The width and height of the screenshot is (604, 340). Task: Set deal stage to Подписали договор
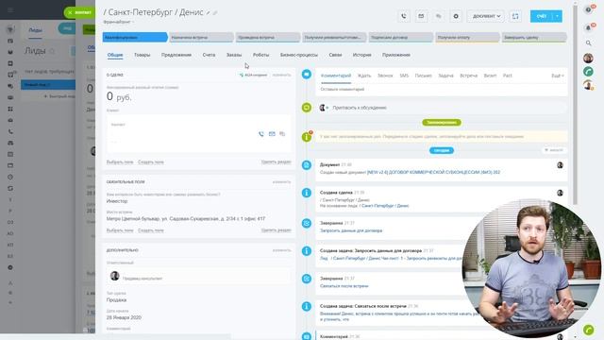[400, 38]
